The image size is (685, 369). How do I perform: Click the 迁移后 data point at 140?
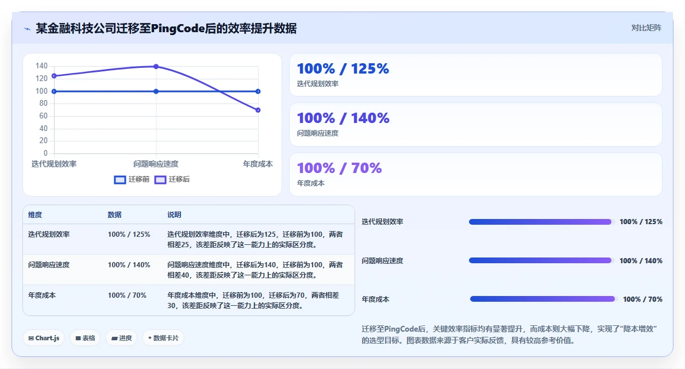tap(156, 66)
